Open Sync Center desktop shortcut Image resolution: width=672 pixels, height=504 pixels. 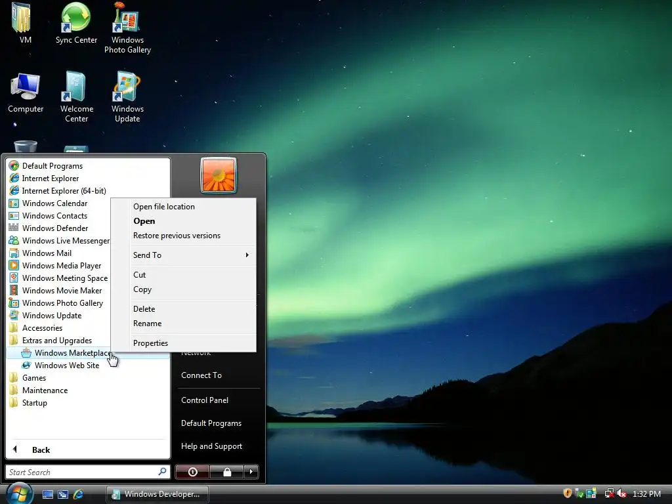76,22
